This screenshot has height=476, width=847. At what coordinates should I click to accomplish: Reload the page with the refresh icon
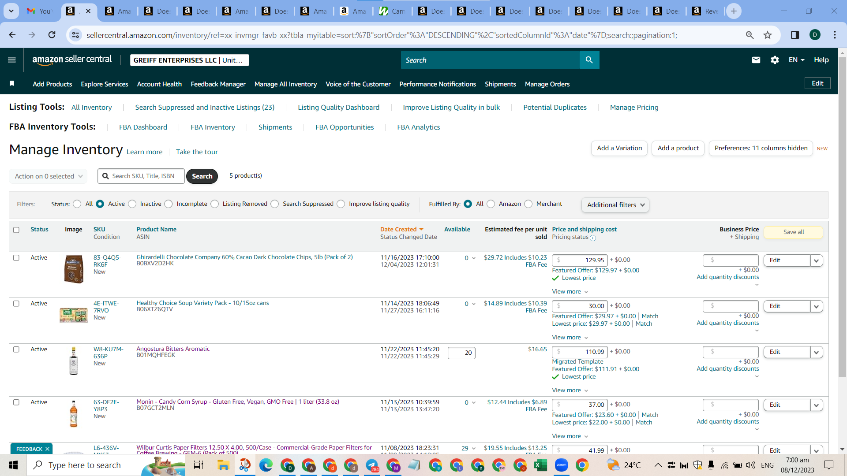point(52,35)
